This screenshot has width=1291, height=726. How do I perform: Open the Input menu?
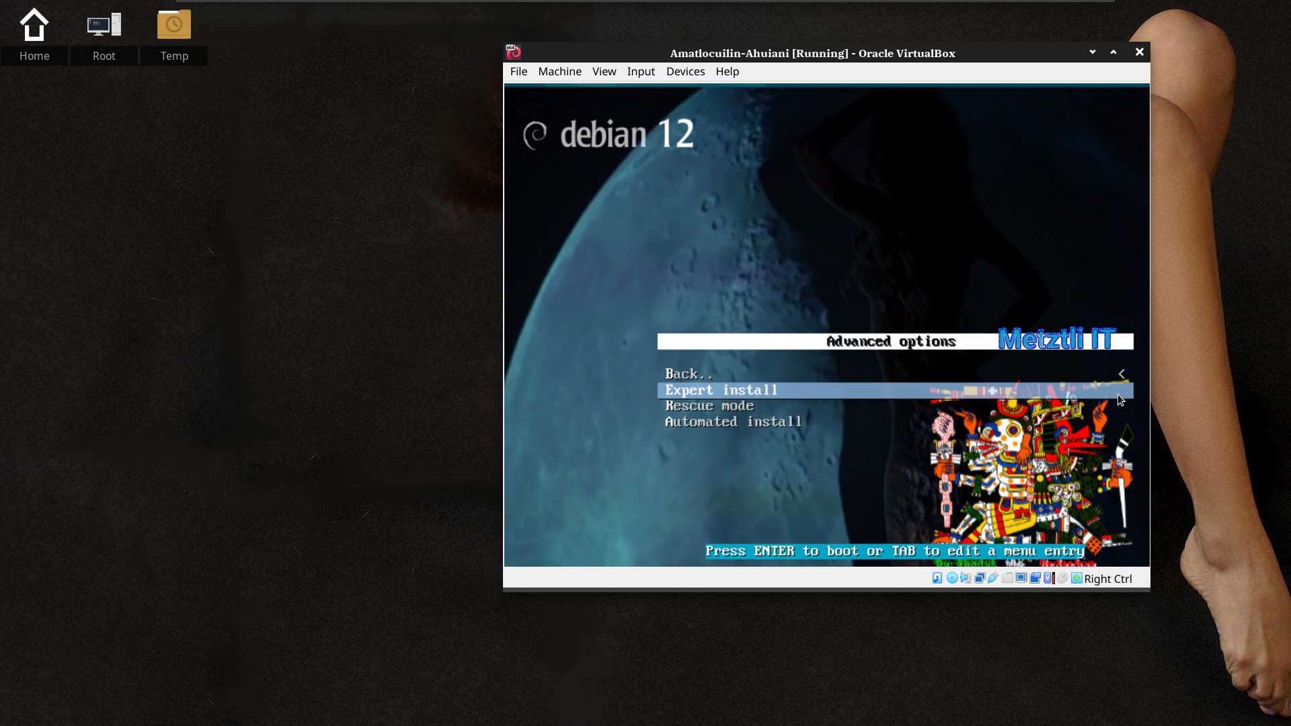pyautogui.click(x=641, y=71)
